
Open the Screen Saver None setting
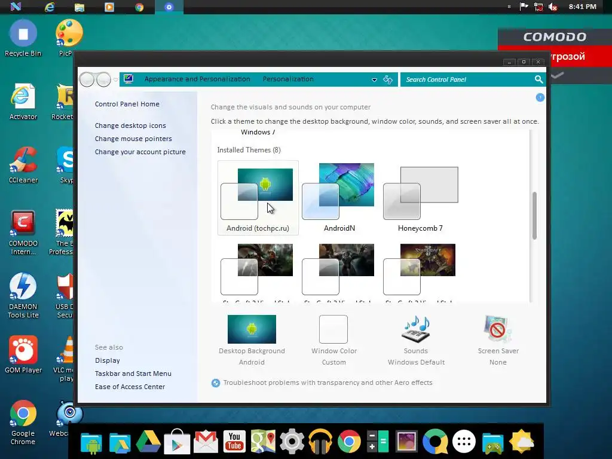498,340
